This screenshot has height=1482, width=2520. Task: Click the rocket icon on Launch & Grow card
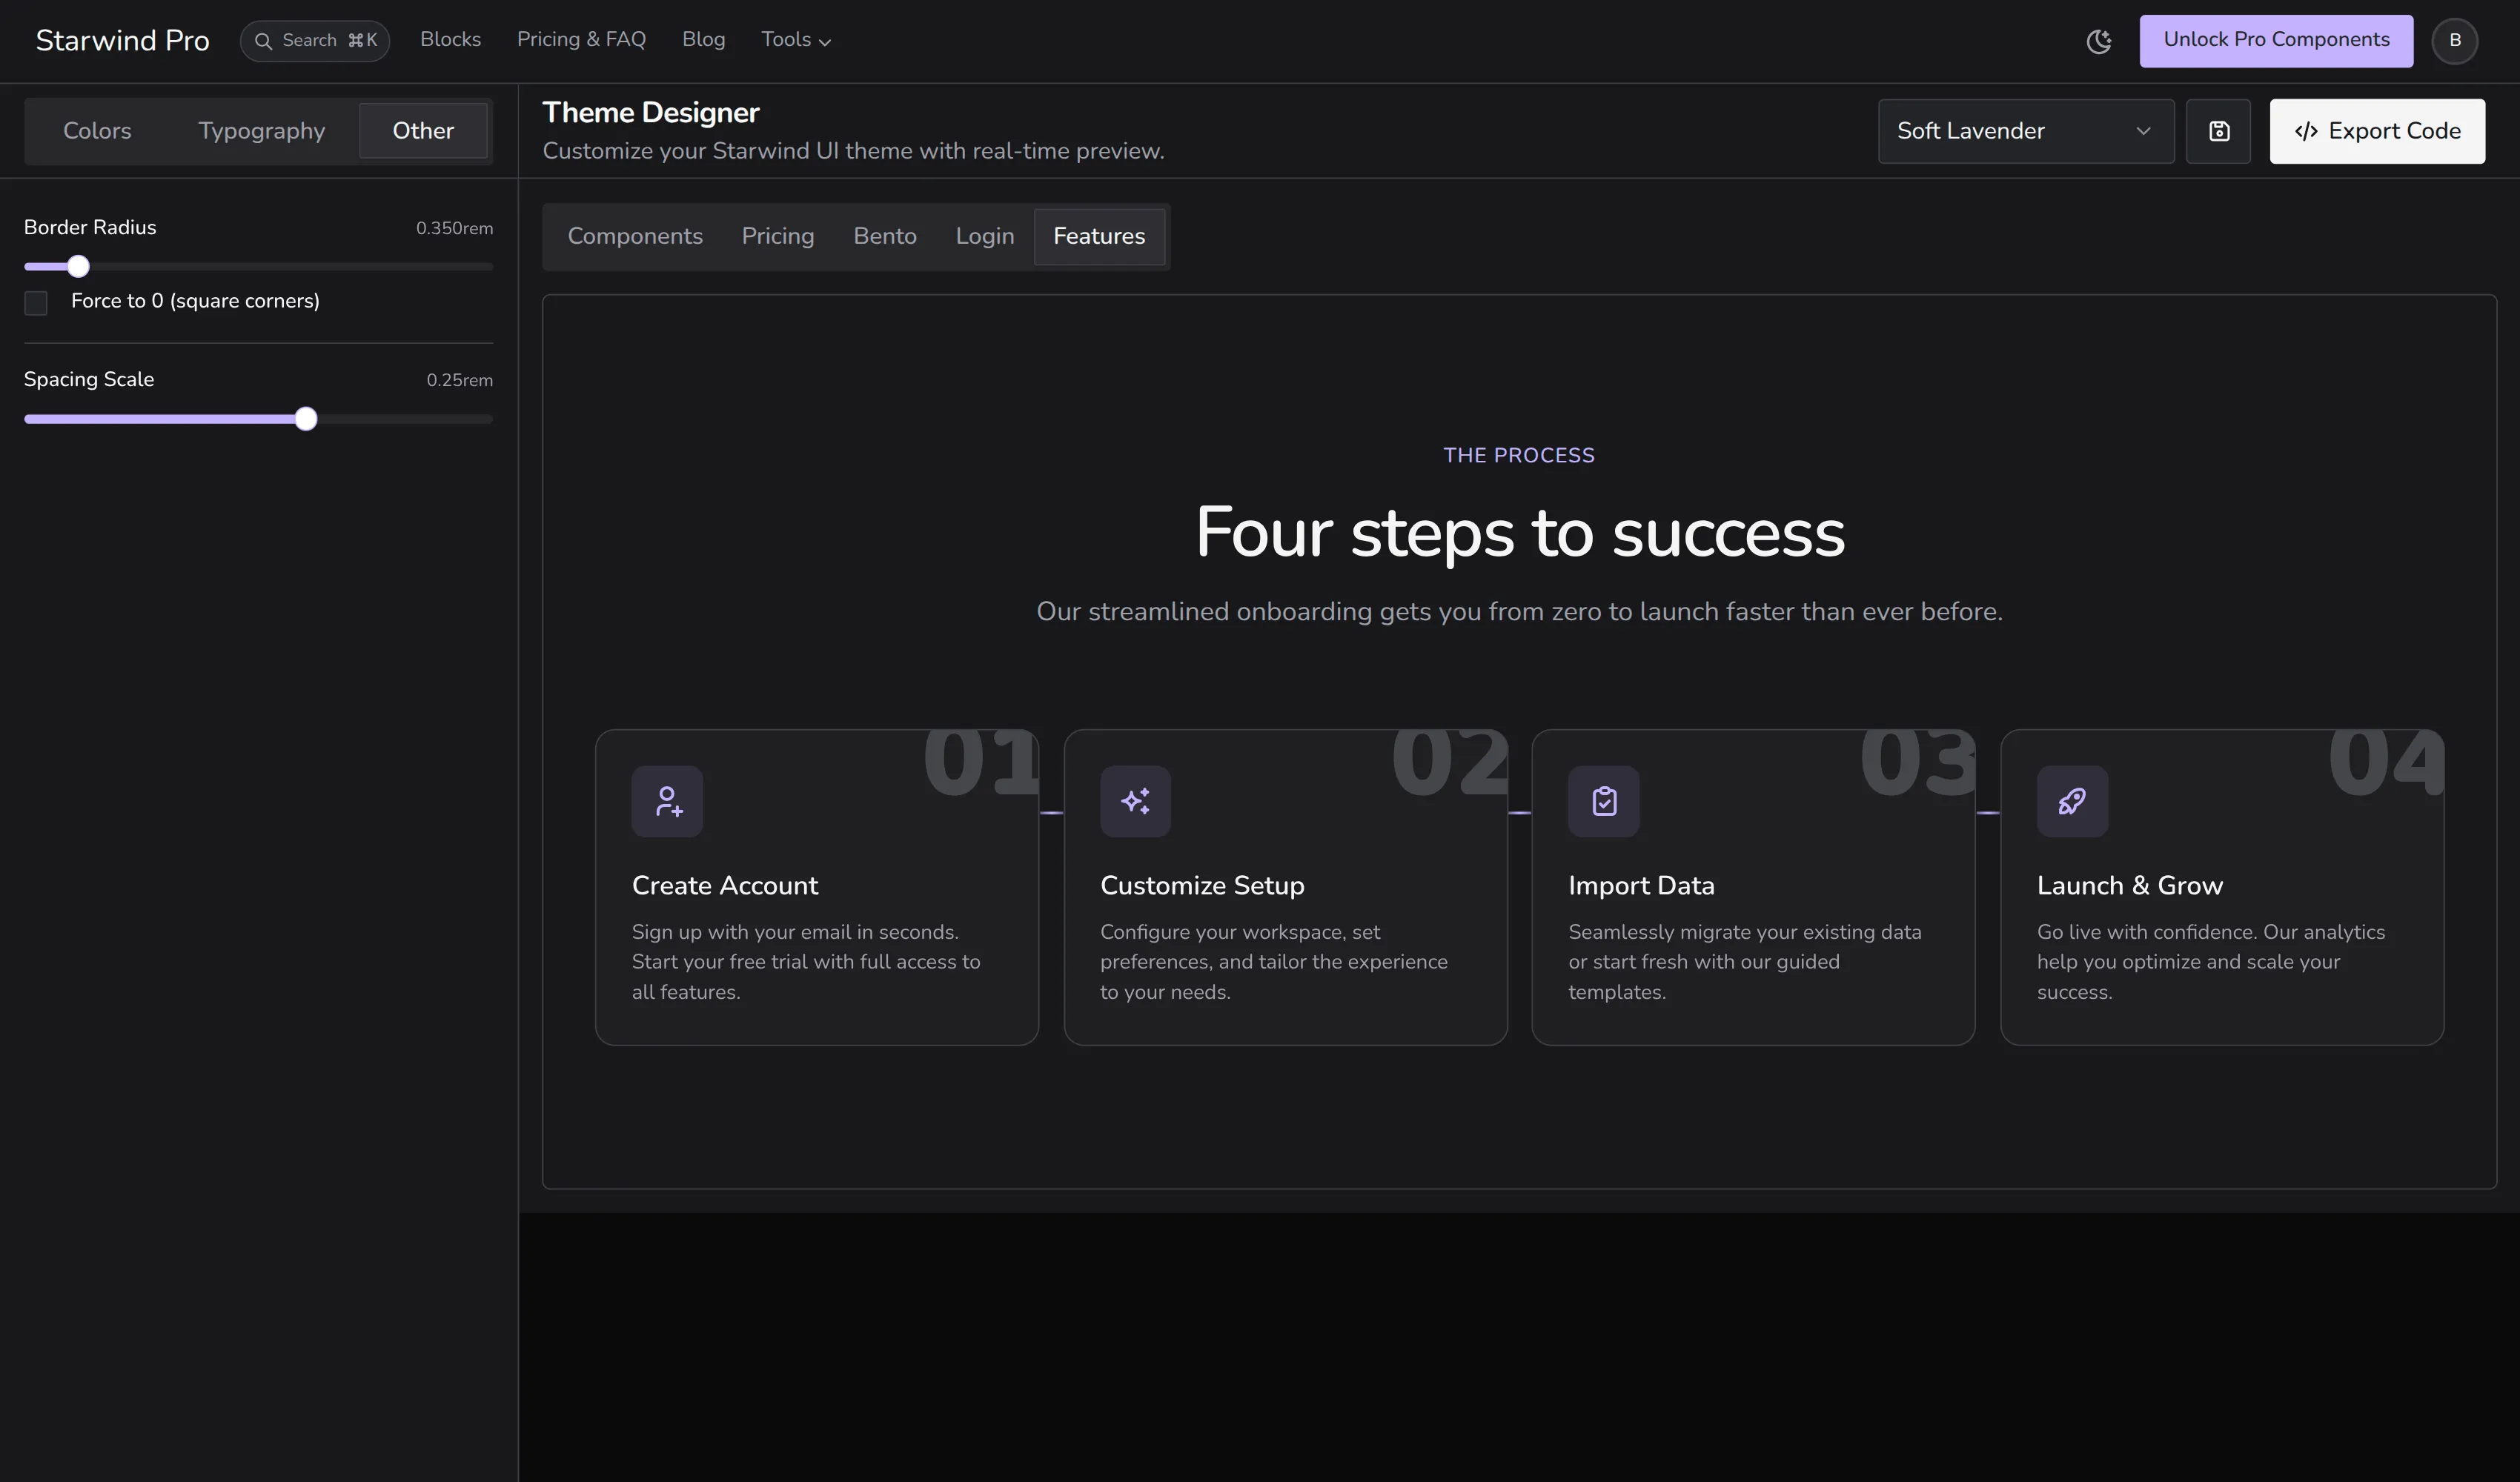2071,800
